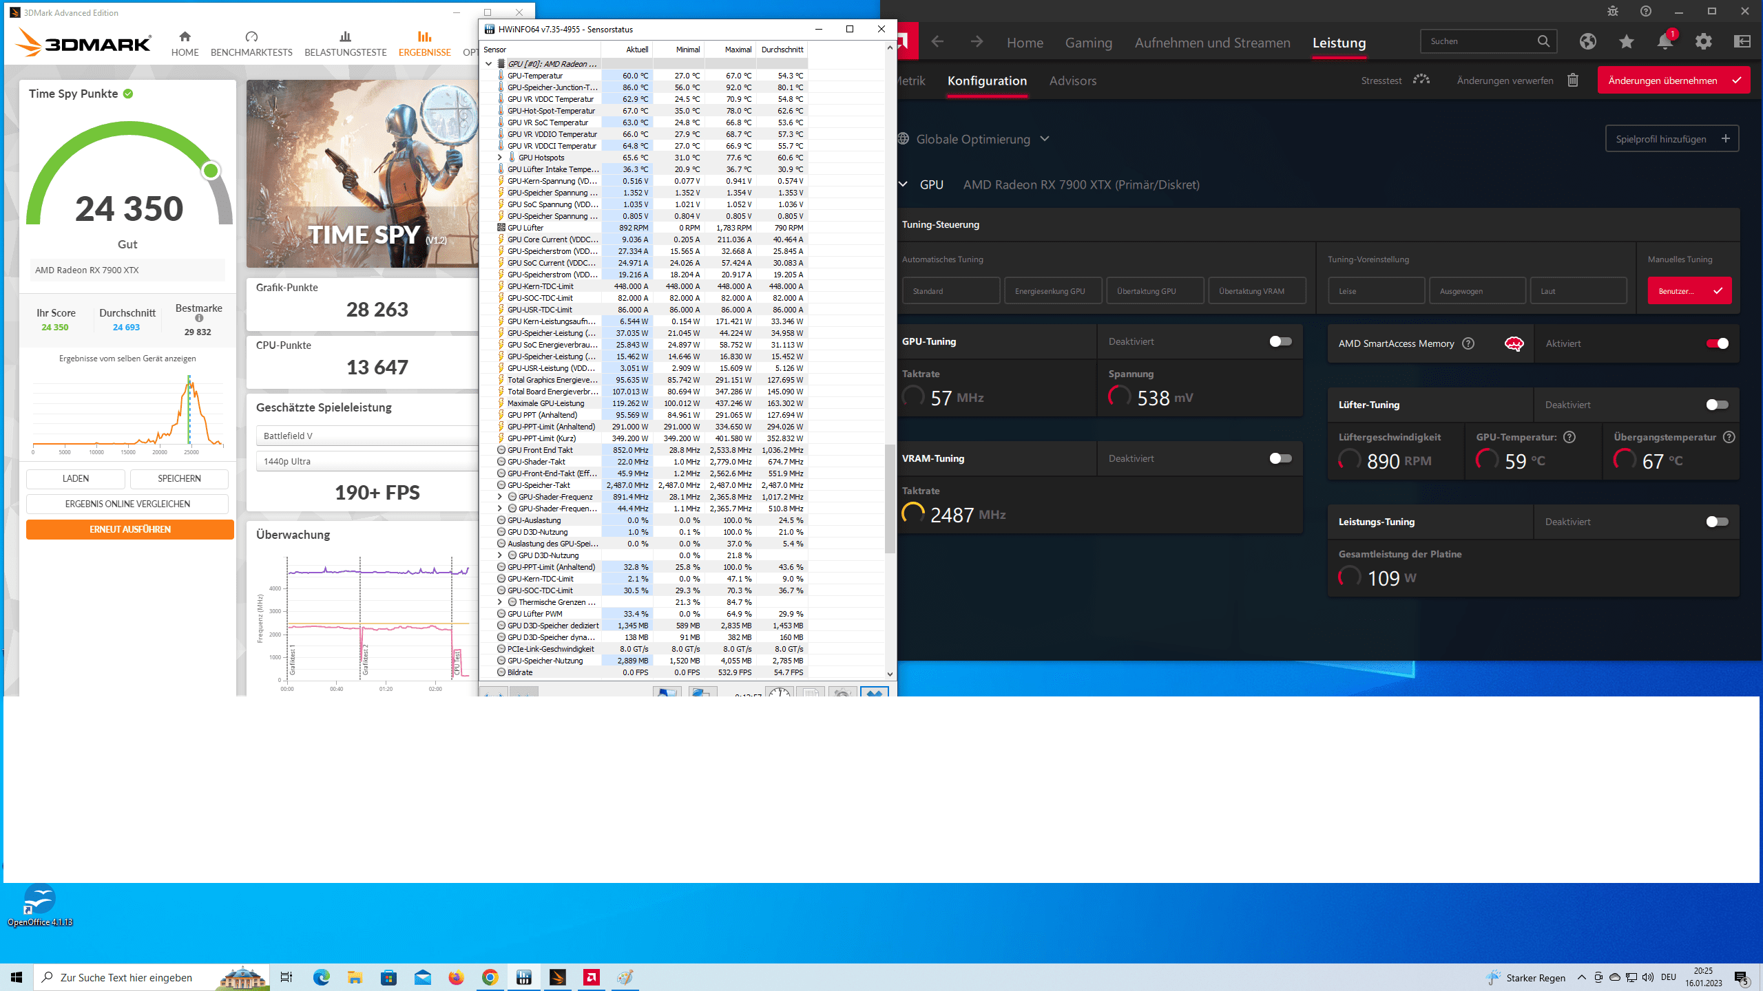
Task: Click the Windows taskbar search box
Action: (152, 977)
